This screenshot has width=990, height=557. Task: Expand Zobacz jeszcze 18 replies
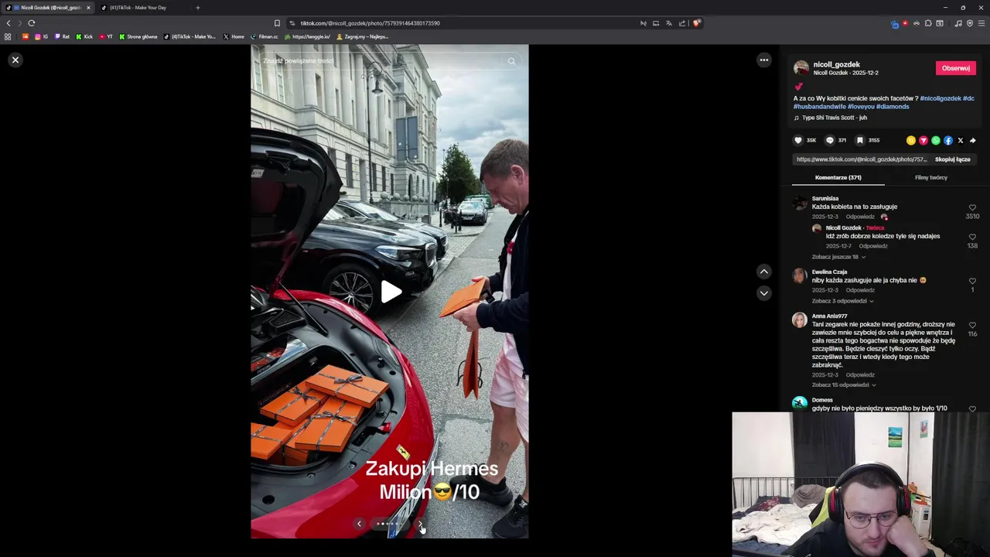point(838,257)
